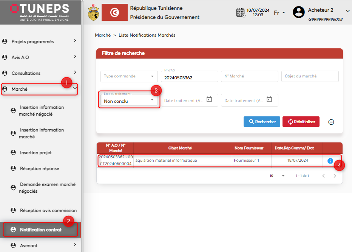Screen dimensions: 352x252
Task: Expand the Projets programmés menu
Action: [40, 42]
